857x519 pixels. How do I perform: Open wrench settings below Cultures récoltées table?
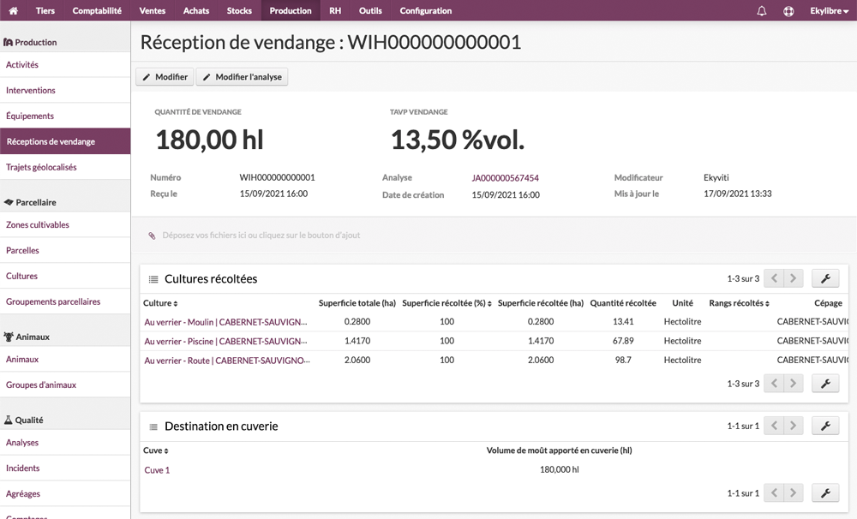[825, 384]
